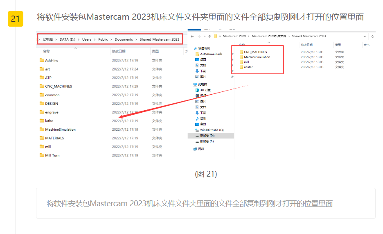This screenshot has width=383, height=234.
Task: Expand chevron after DATA (D:) in breadcrumb
Action: pos(79,39)
